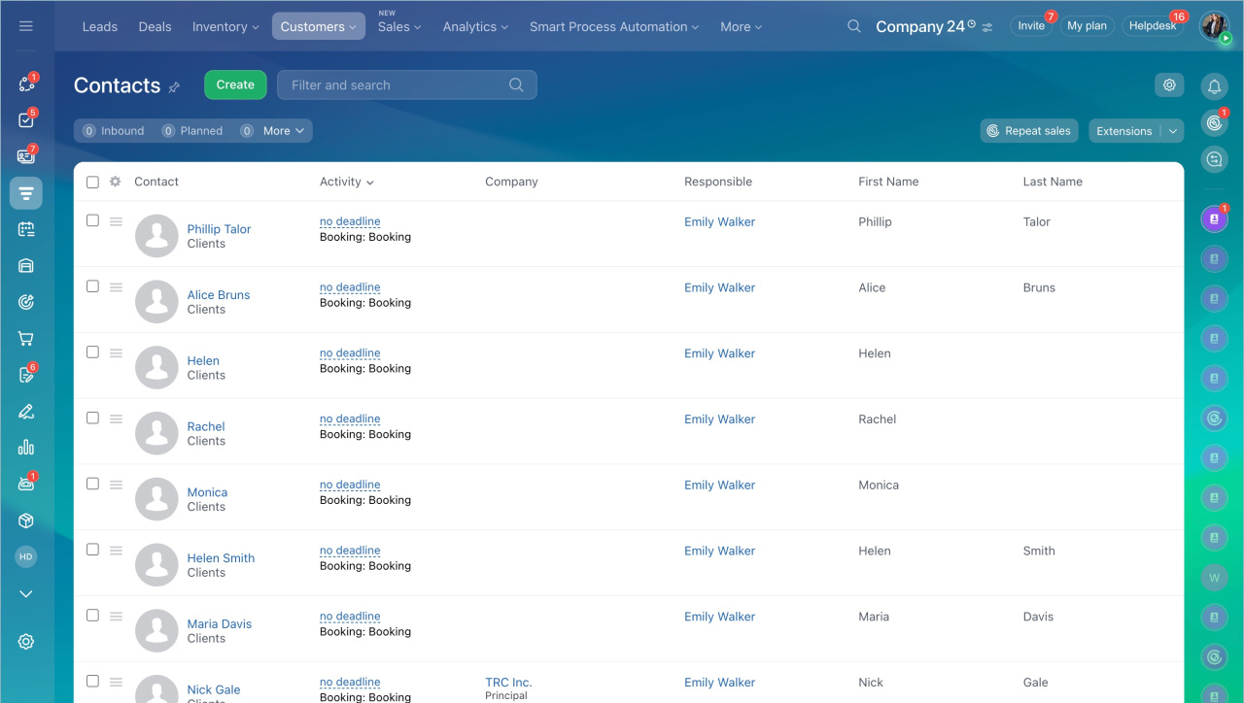The image size is (1244, 703).
Task: Open sidebar settings gear icon
Action: pos(26,642)
